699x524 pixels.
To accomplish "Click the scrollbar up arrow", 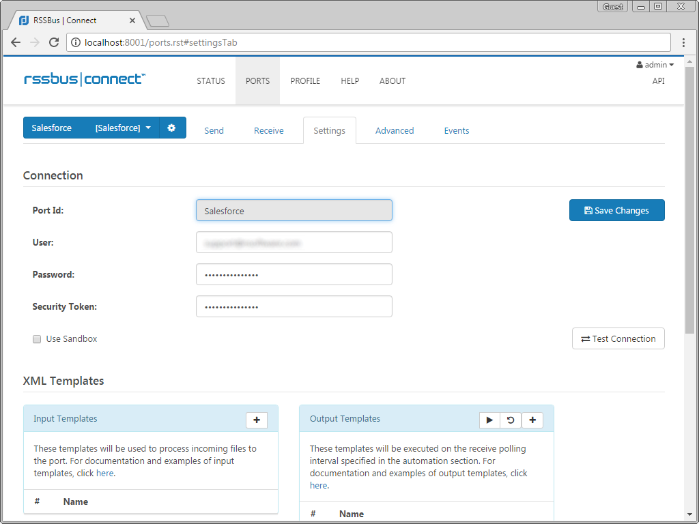I will point(689,61).
